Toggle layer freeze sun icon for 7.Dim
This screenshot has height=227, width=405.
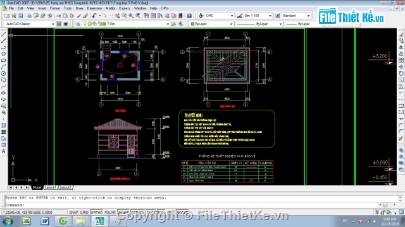pos(90,24)
